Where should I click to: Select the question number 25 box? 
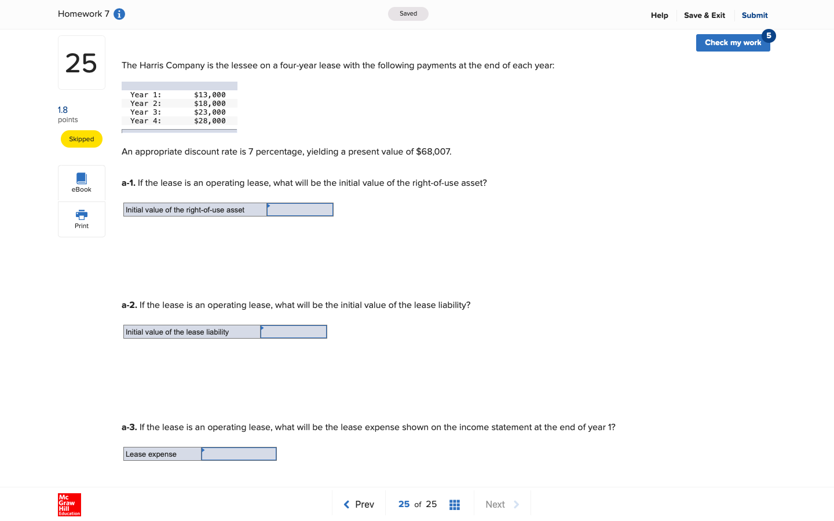coord(81,62)
